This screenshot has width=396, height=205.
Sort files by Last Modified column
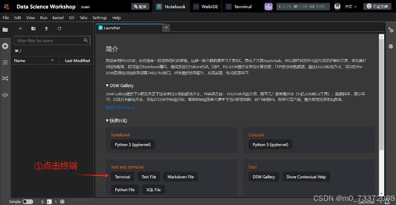tap(77, 60)
